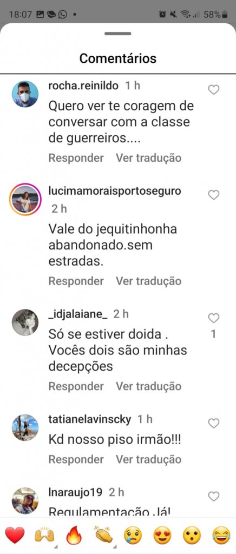Open lucimamoraisportoseguro's story avatar
The width and height of the screenshot is (236, 554).
point(25,199)
